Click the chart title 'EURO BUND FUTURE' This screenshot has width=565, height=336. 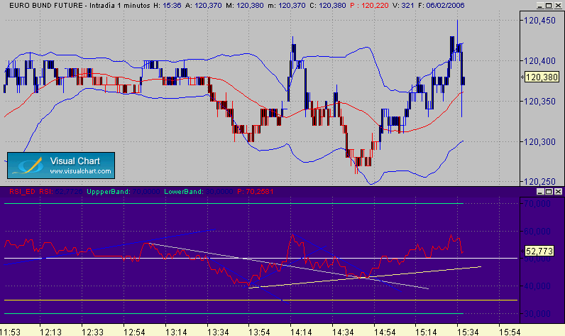click(45, 6)
